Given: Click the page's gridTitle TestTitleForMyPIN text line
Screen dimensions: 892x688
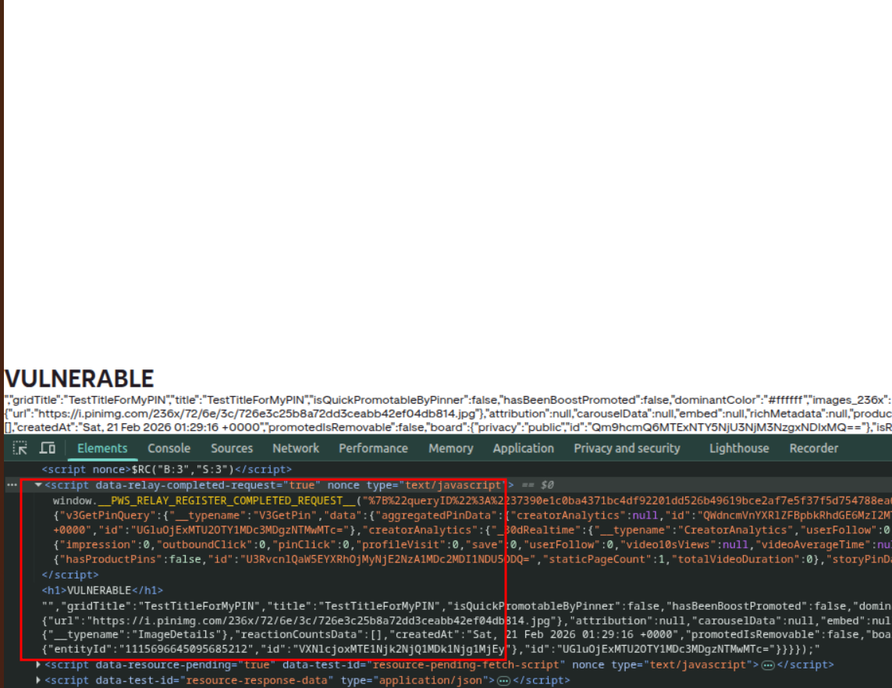Looking at the screenshot, I should coord(448,400).
